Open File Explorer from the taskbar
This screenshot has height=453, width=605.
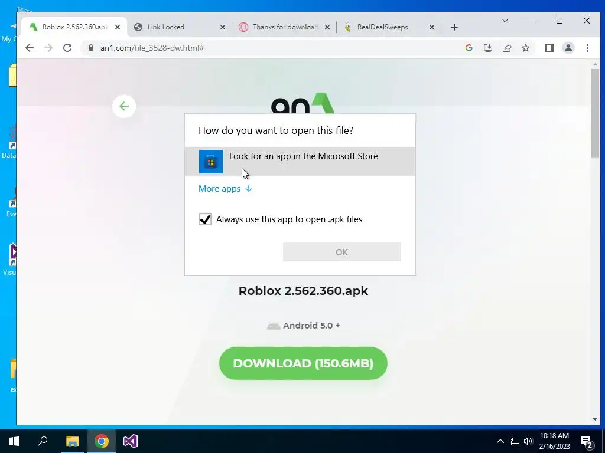tap(72, 441)
